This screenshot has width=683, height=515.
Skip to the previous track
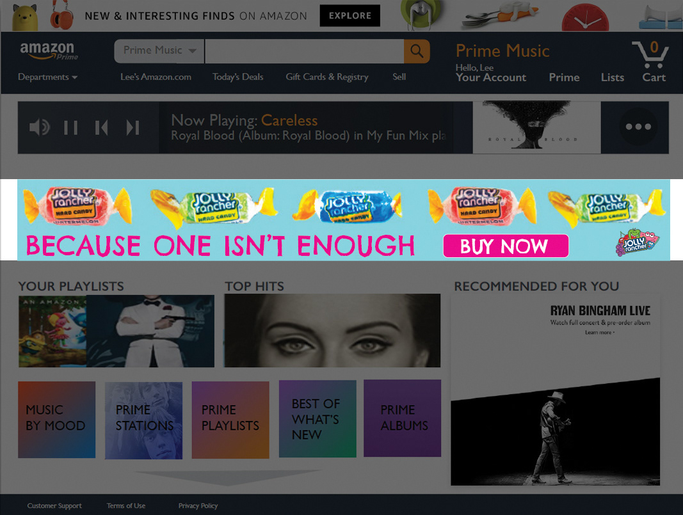click(102, 128)
